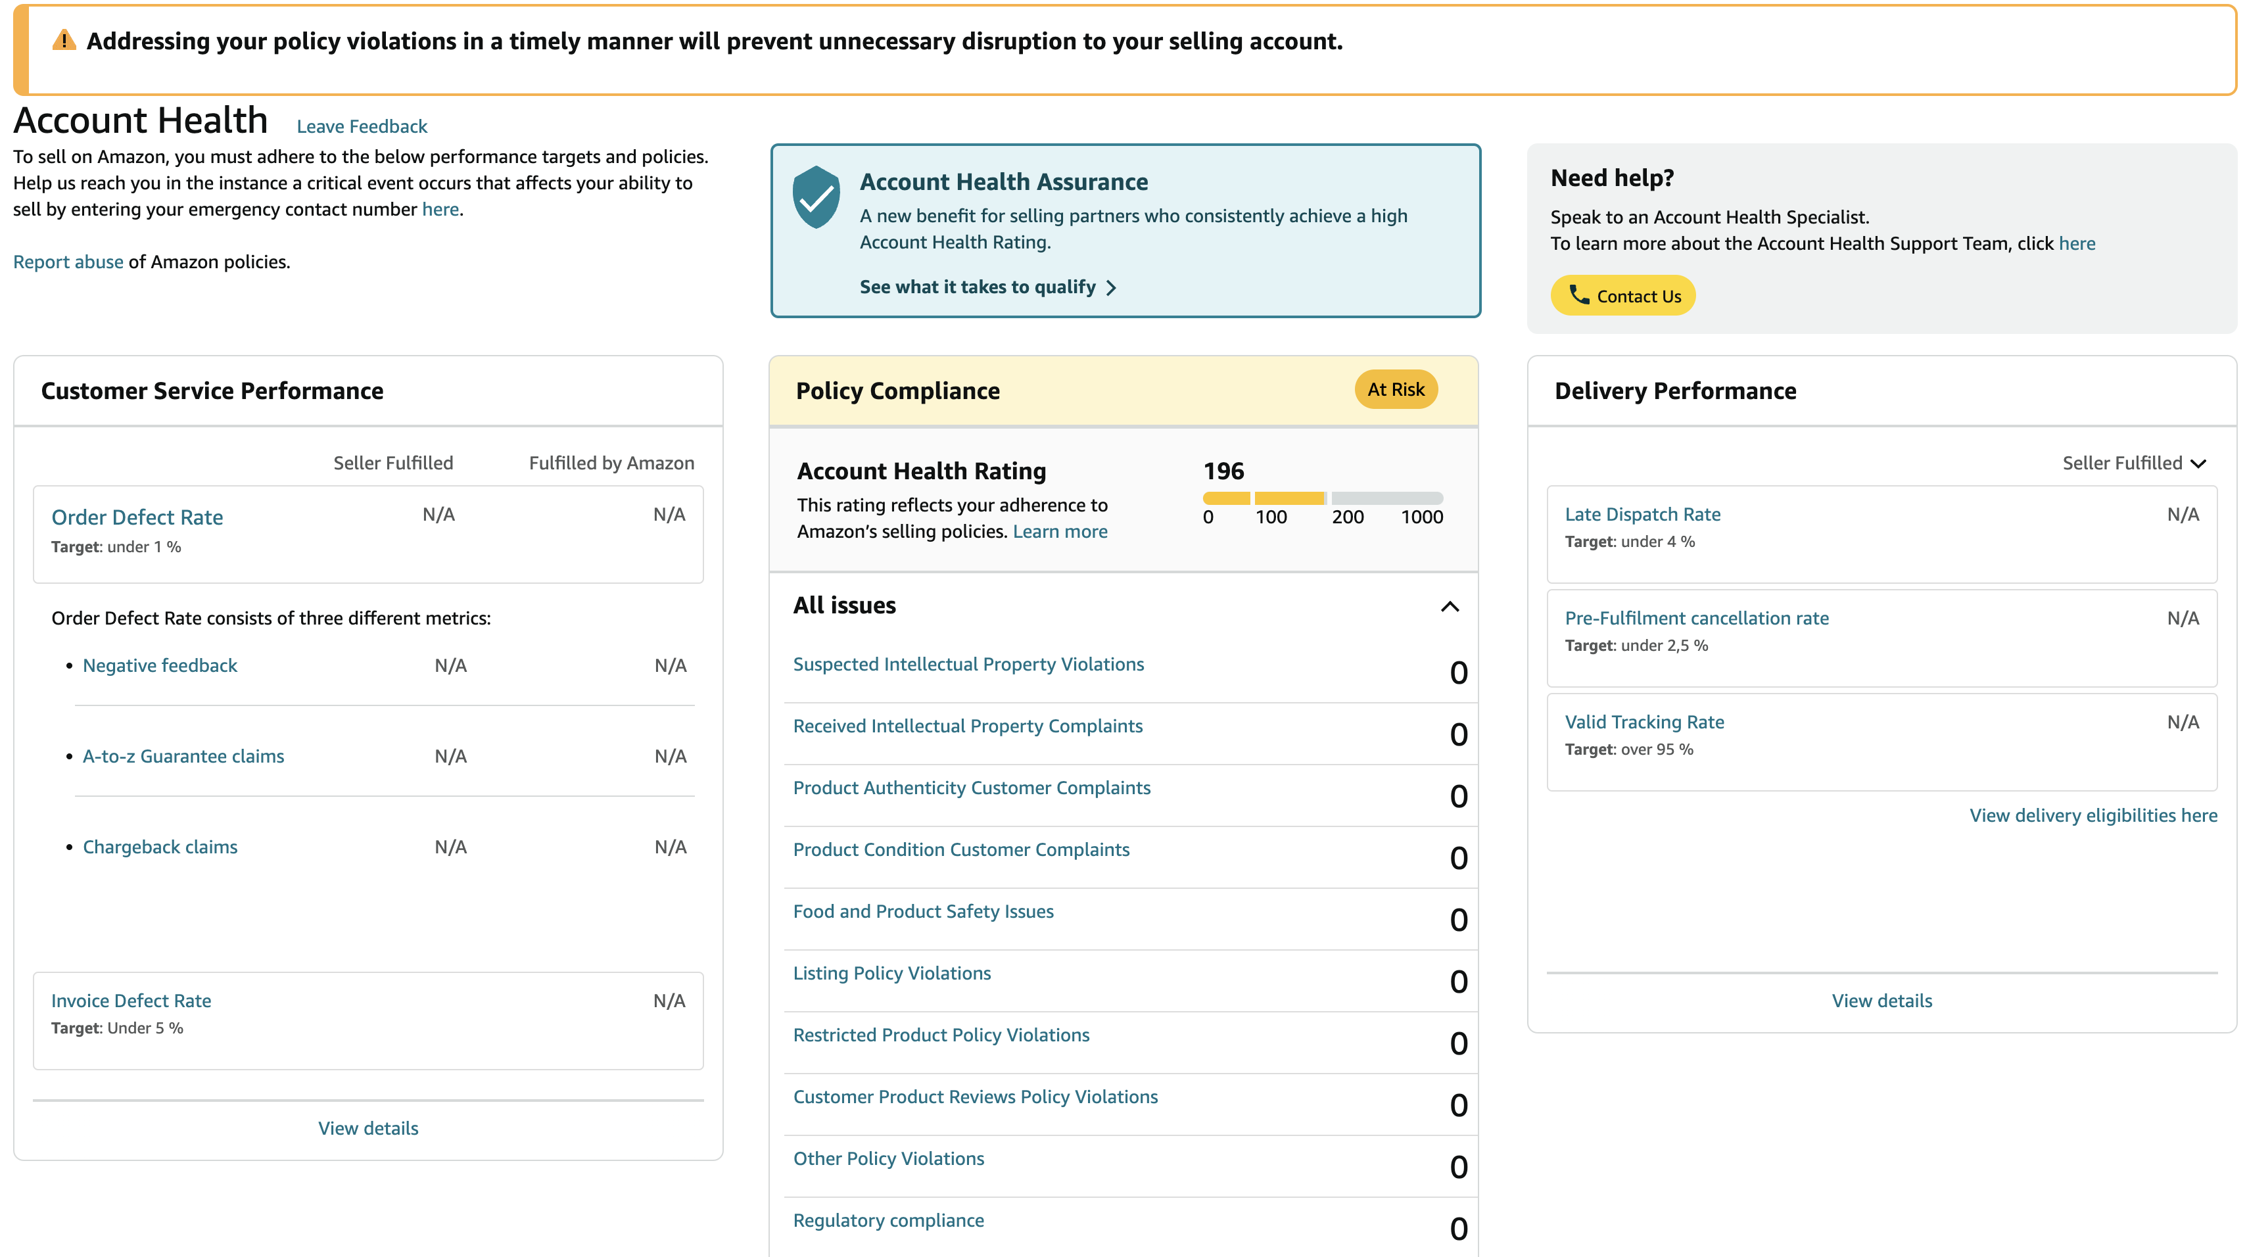Click the 196 rating value

pos(1223,471)
